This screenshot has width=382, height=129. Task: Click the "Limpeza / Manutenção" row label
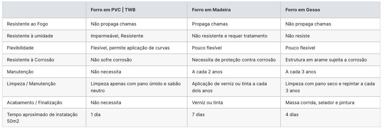pyautogui.click(x=31, y=83)
